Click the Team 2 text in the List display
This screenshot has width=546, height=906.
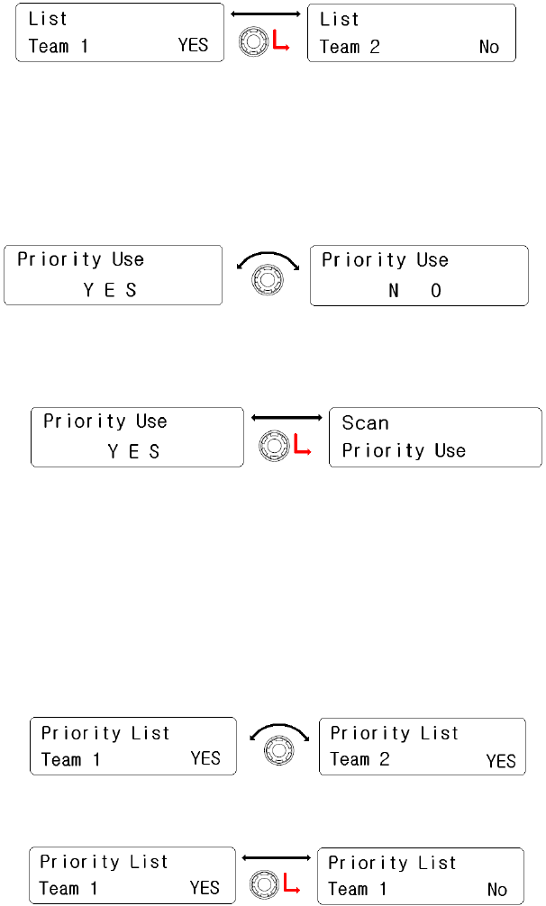(350, 47)
